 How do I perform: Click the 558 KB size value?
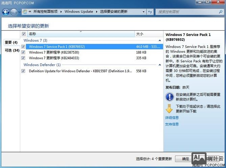(x=141, y=71)
